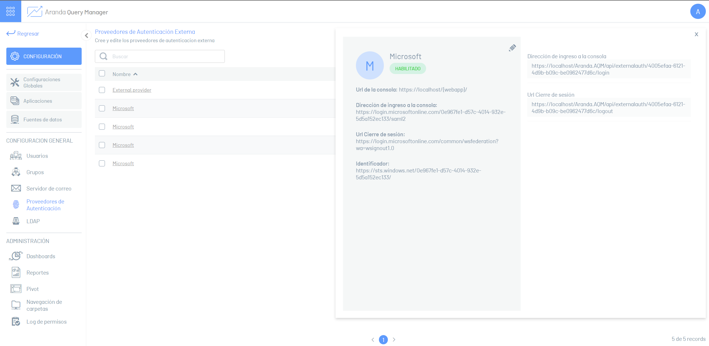Toggle the select-all checkbox in header

click(102, 73)
